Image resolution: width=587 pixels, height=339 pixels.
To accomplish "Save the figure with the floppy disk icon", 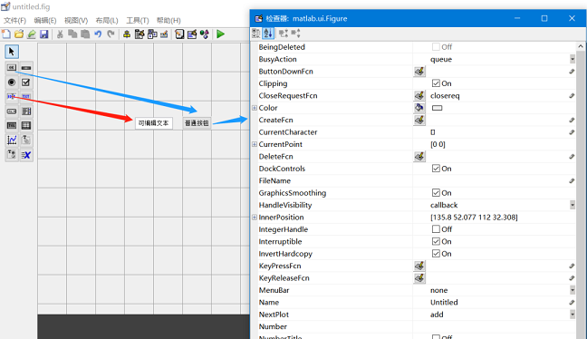I will click(44, 34).
